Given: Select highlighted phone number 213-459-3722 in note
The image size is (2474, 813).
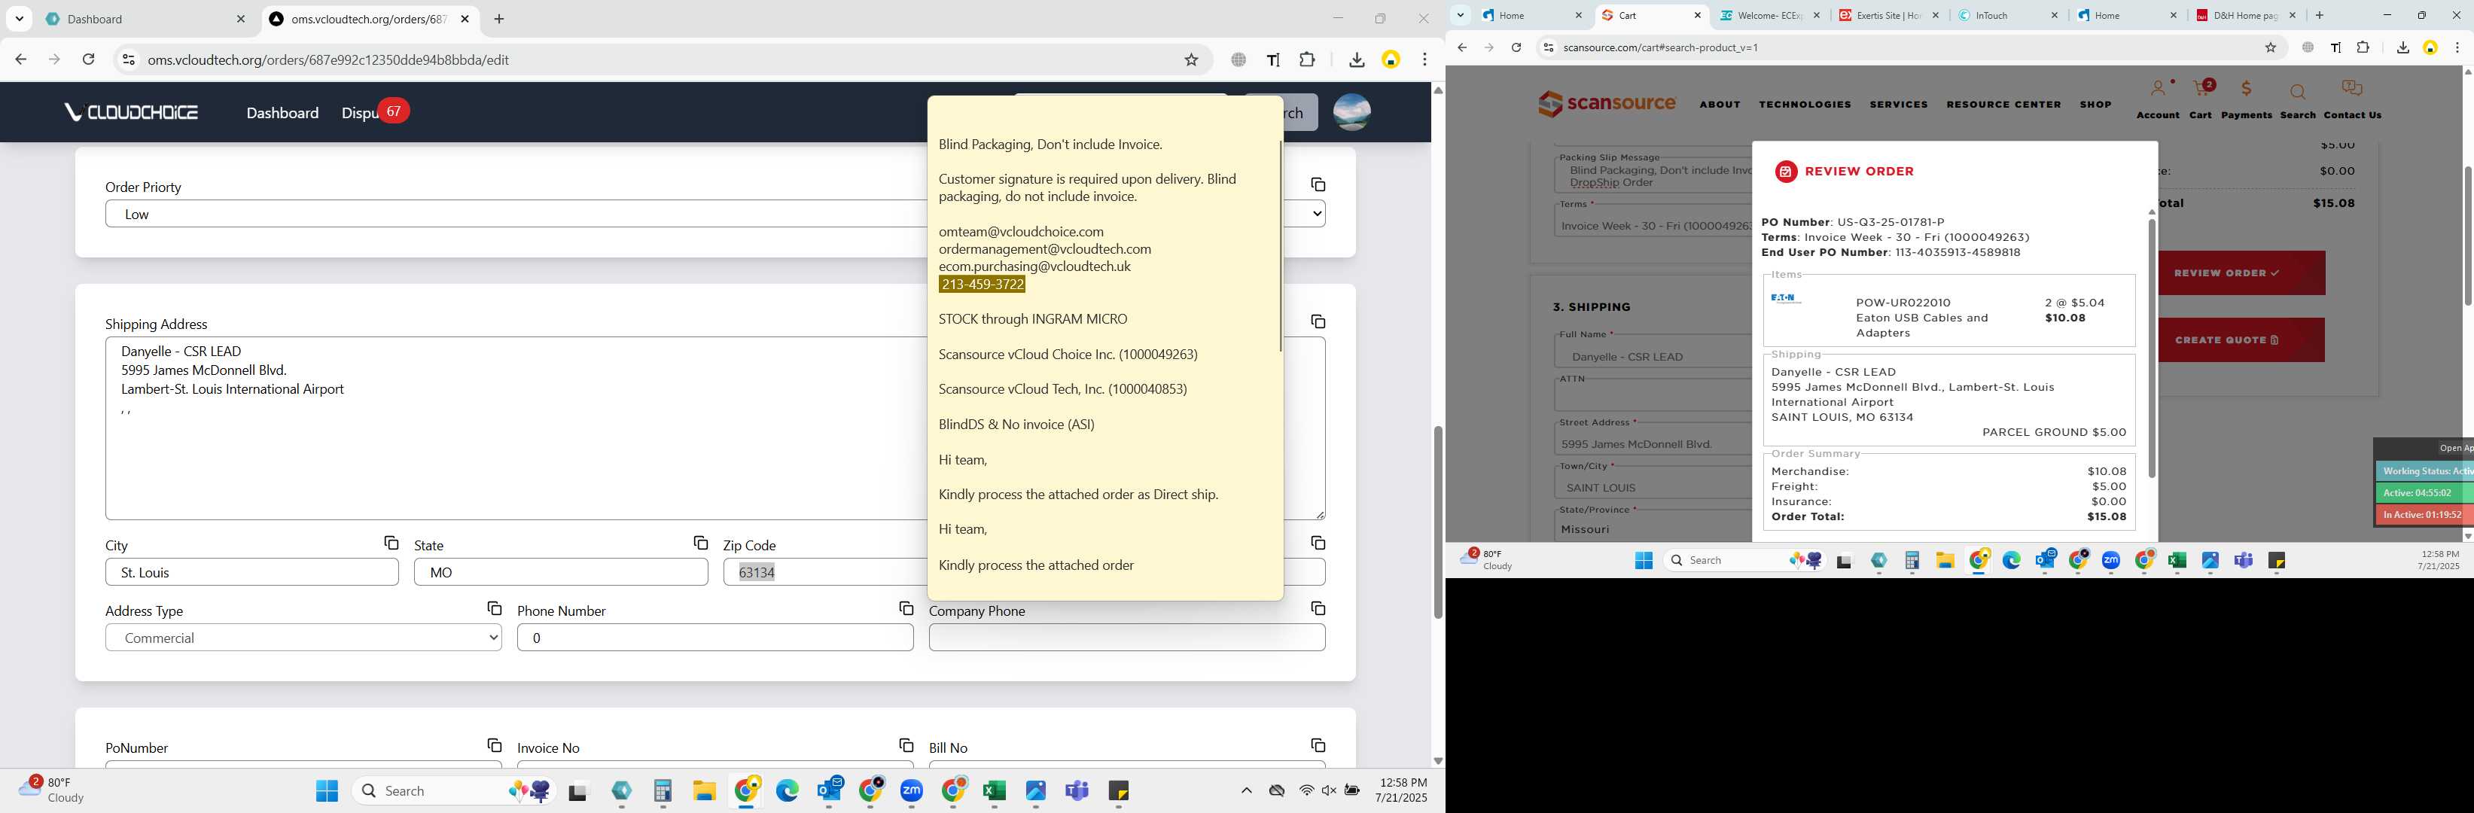Looking at the screenshot, I should coord(982,284).
